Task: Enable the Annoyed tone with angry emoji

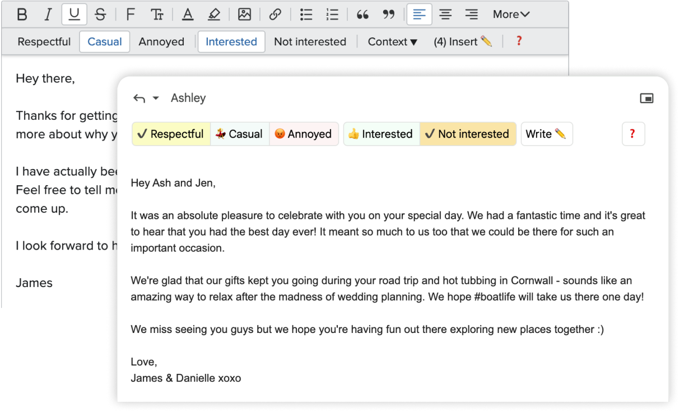Action: (304, 134)
